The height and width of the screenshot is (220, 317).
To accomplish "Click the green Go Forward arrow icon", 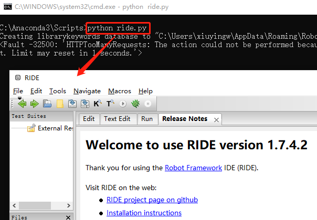I will (x=34, y=104).
